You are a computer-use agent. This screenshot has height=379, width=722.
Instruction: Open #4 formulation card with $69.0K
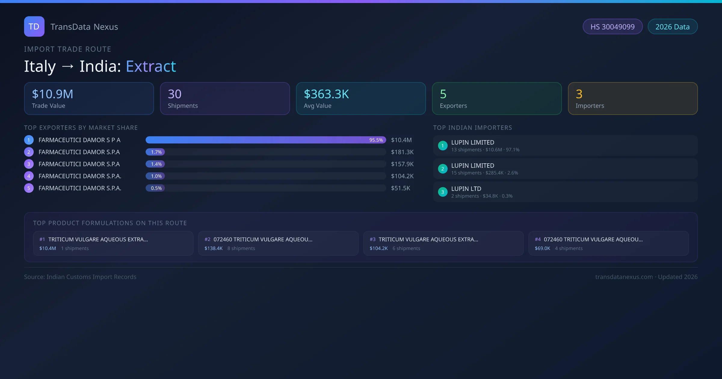click(609, 243)
